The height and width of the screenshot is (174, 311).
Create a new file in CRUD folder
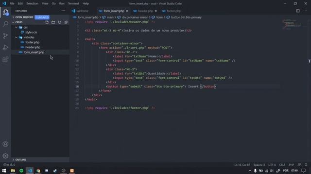tap(47, 22)
